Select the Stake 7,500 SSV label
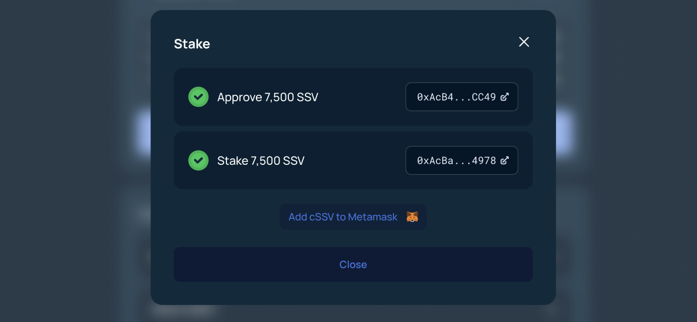 pos(261,161)
